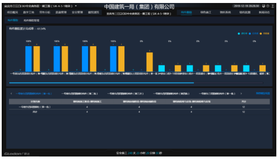Select the 构件跟踪 sub-tab
Screen dimensions: 278x159
[13, 20]
